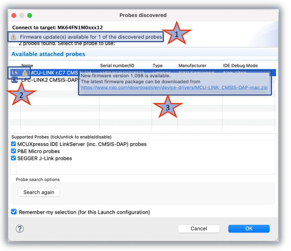Click the Search again button
This screenshot has height=251, width=291.
pos(39,193)
